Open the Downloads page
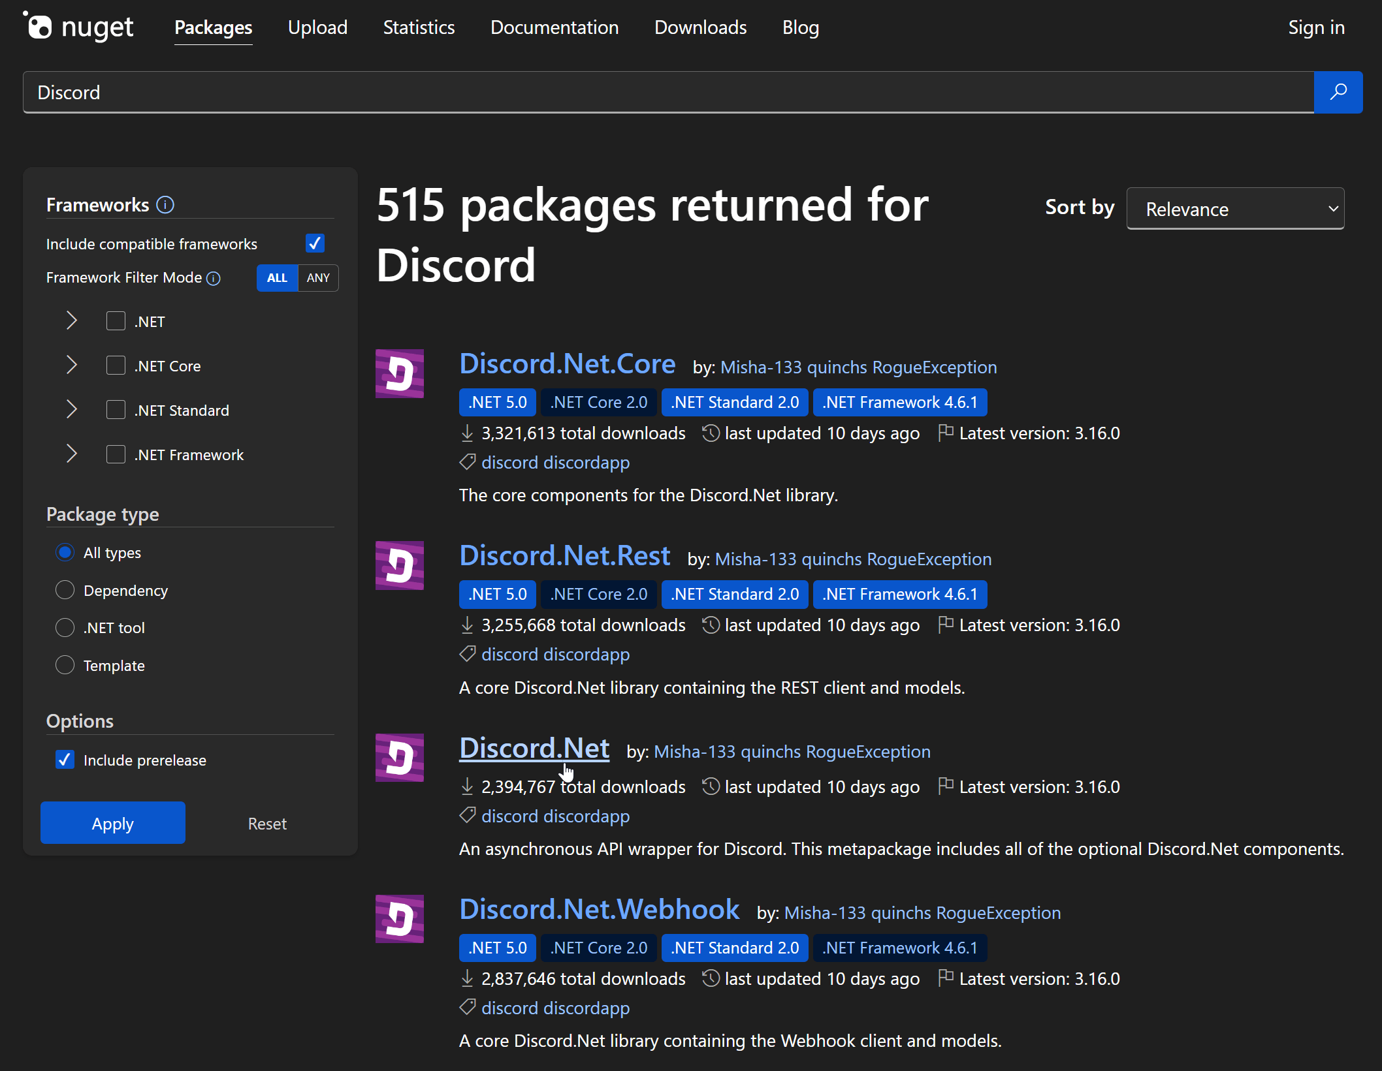This screenshot has height=1071, width=1382. [700, 27]
